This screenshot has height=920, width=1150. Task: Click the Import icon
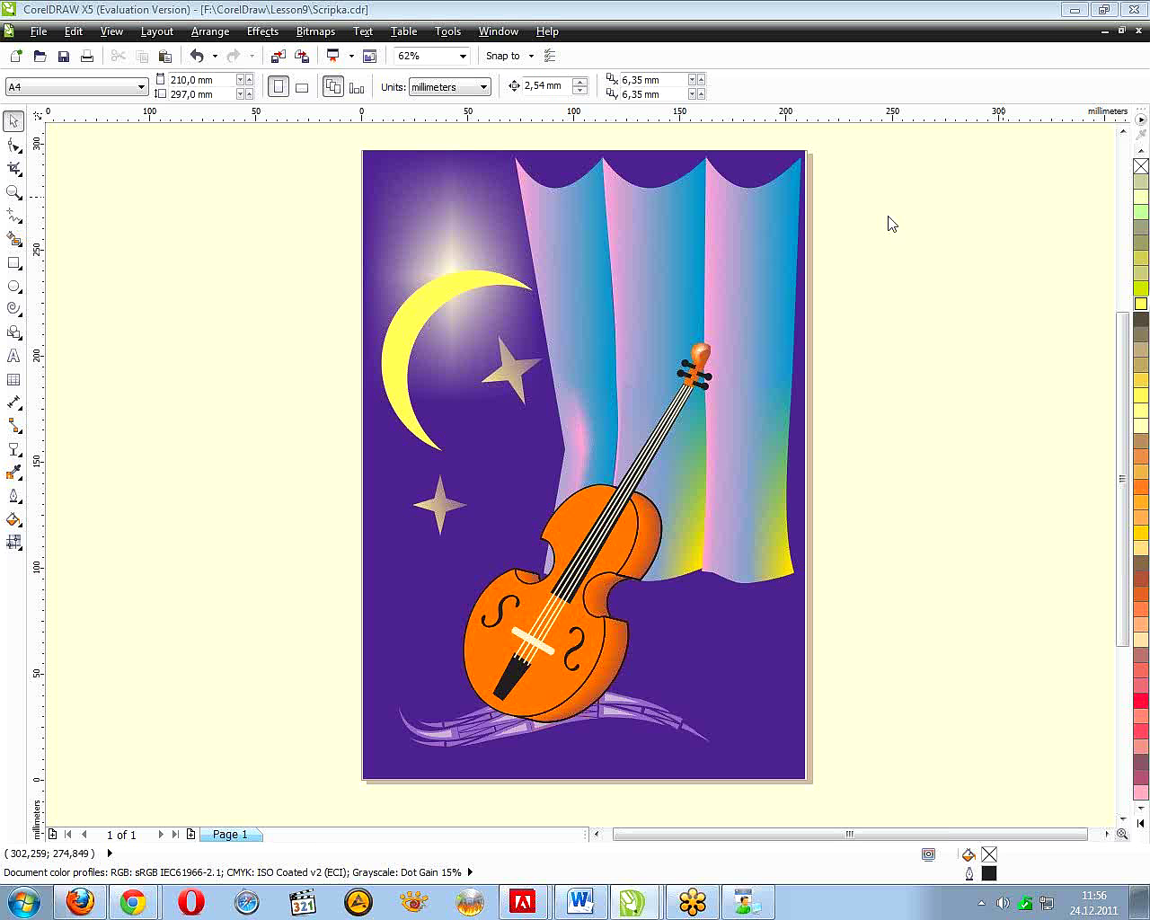click(x=279, y=56)
